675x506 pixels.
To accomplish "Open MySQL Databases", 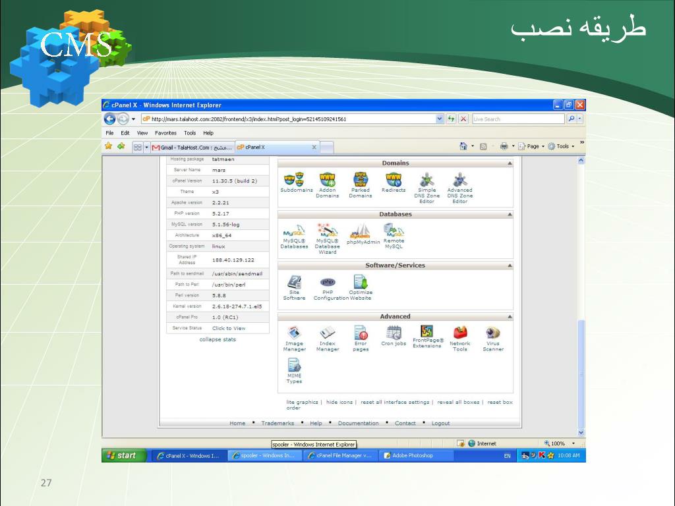I will click(294, 237).
